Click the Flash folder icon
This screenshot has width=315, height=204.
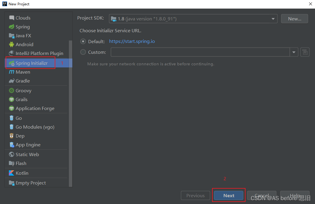(x=12, y=163)
